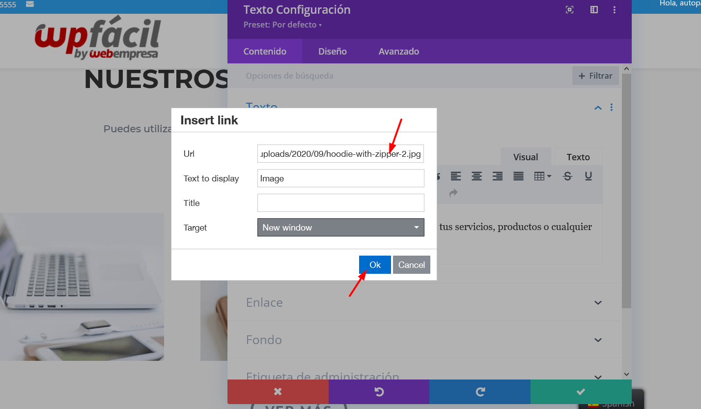Align text right in editor toolbar
Viewport: 701px width, 409px height.
pyautogui.click(x=498, y=176)
